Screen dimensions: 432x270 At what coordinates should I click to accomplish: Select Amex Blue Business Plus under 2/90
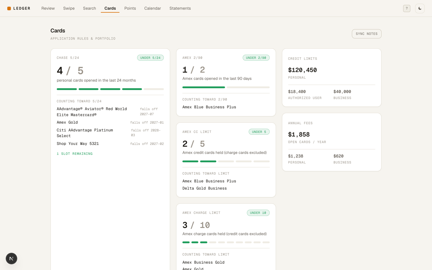coord(209,107)
